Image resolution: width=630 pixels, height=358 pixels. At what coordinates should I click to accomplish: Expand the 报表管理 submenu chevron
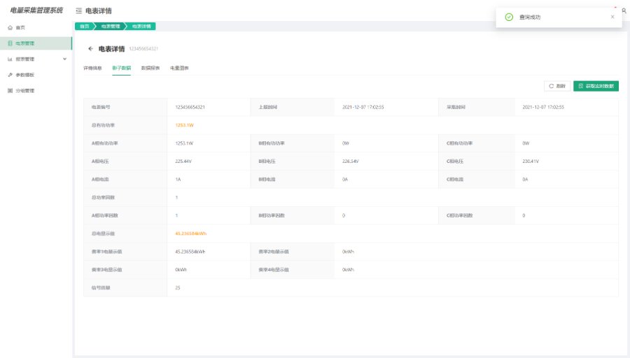[65, 59]
